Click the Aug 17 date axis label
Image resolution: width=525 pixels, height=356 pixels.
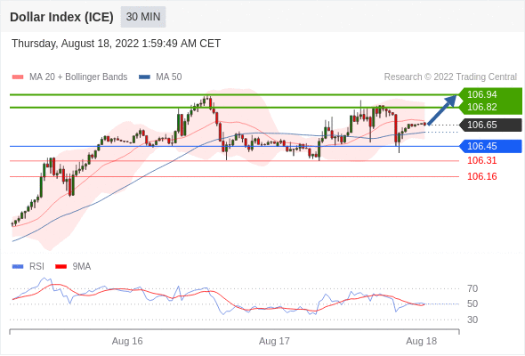(x=274, y=341)
